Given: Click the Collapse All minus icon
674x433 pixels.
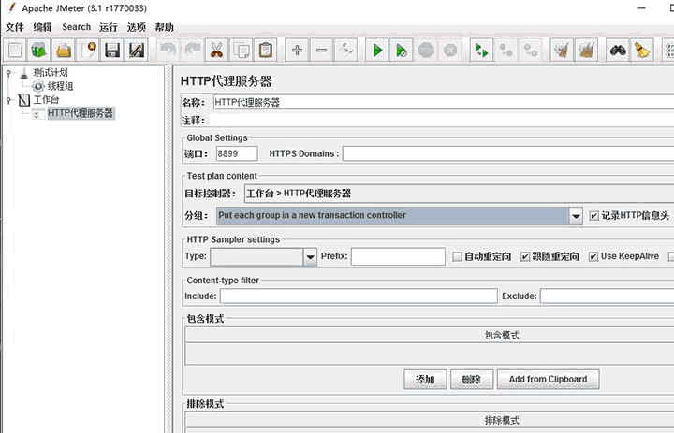Looking at the screenshot, I should (x=321, y=51).
